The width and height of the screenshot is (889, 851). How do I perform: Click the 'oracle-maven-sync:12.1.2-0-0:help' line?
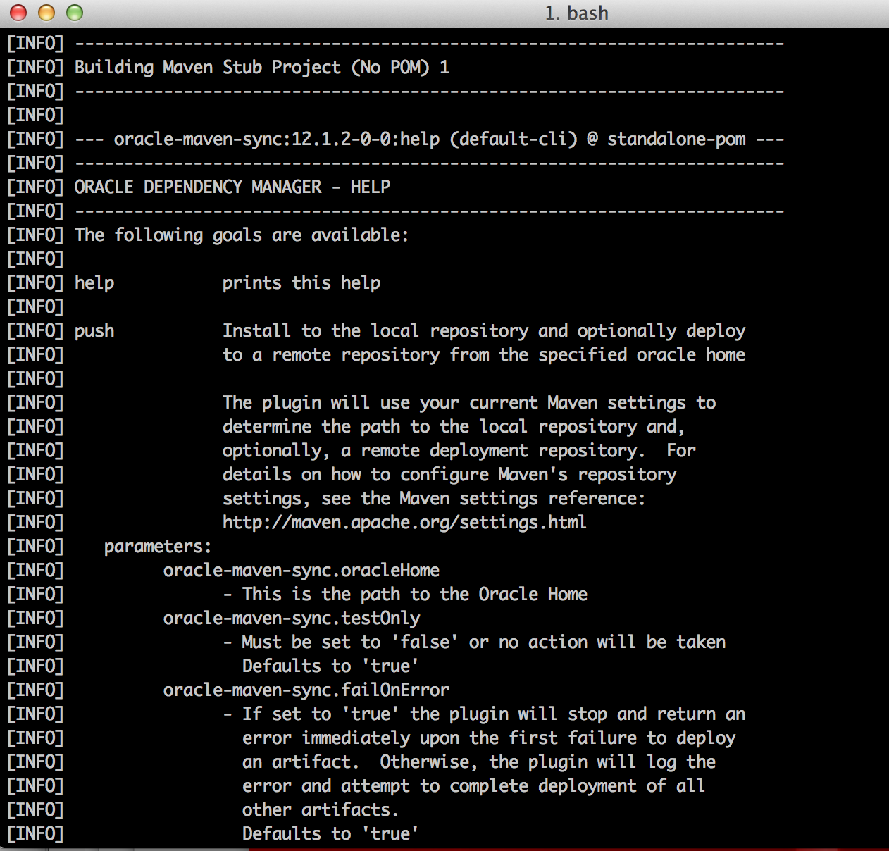click(430, 139)
